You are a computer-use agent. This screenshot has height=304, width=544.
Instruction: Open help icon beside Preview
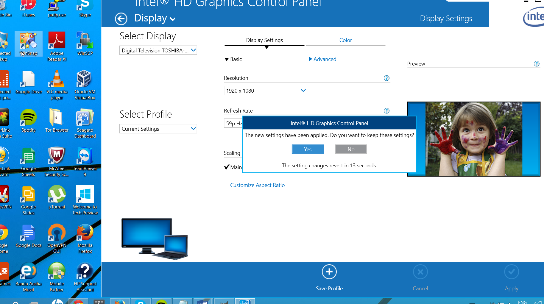[x=537, y=64]
